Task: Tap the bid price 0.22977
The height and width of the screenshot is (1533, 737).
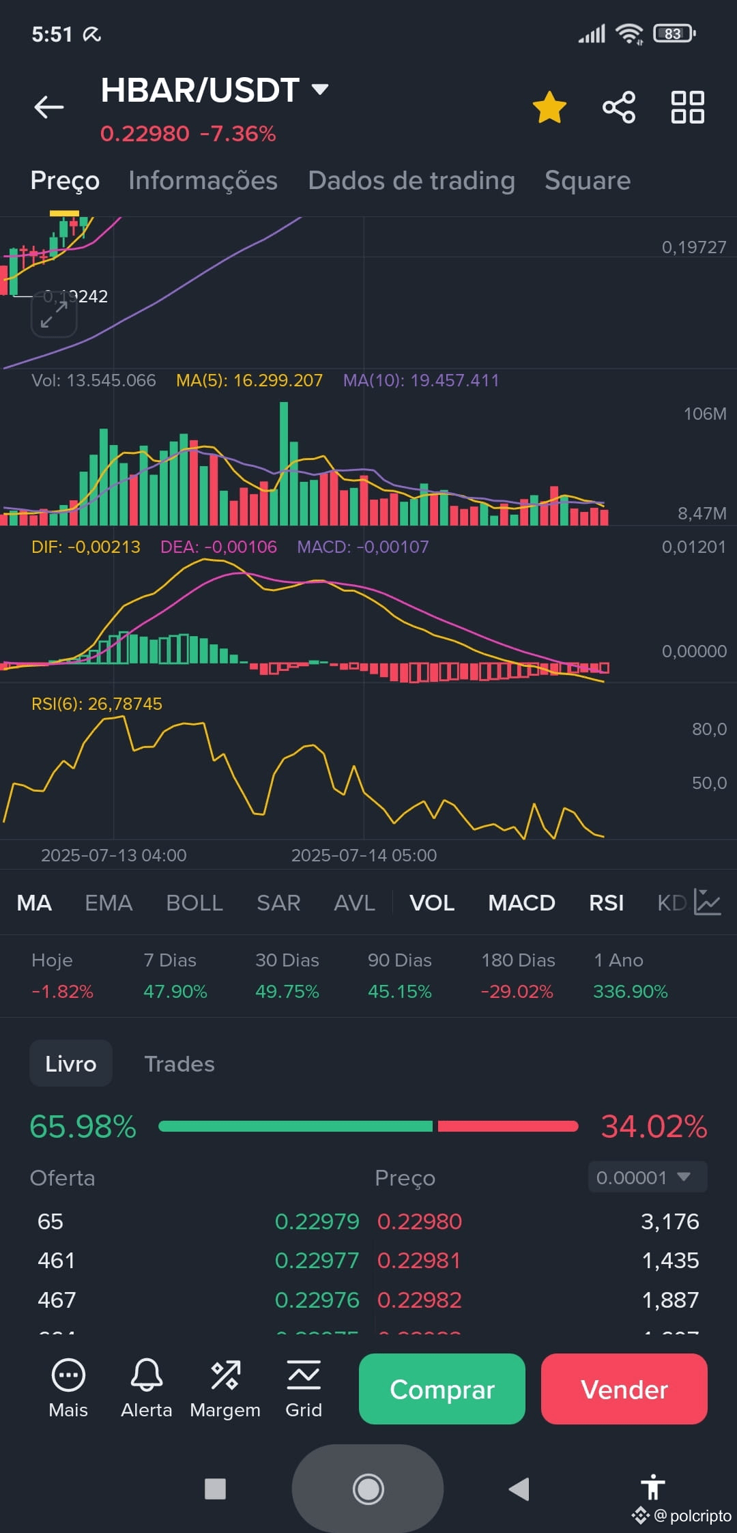Action: [x=317, y=1261]
